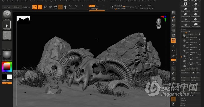Open LightBox browser
The height and width of the screenshot is (107, 204).
(x=16, y=7)
